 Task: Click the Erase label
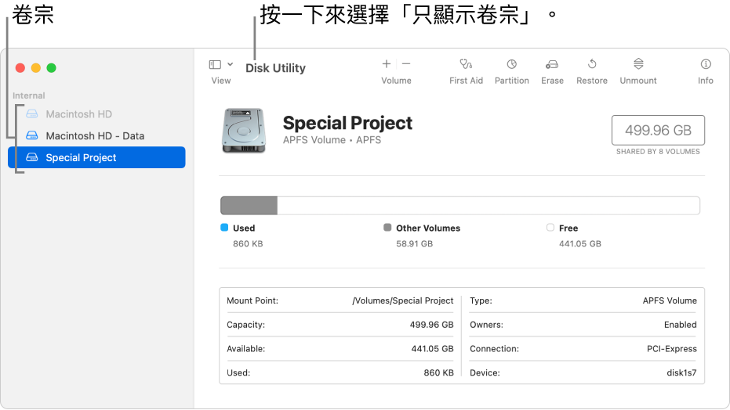552,81
